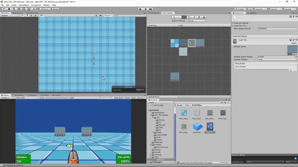Pick the tile palette Picker tool
This screenshot has width=298, height=167.
(x=194, y=17)
